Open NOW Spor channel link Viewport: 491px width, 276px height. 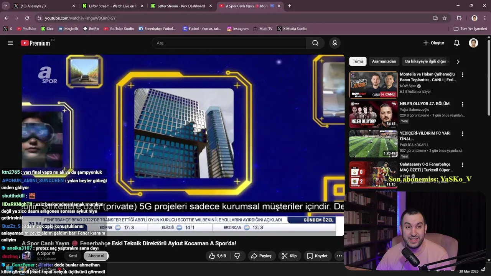coord(408,86)
